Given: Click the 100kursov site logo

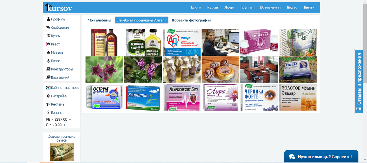Looking at the screenshot, I should (x=58, y=8).
